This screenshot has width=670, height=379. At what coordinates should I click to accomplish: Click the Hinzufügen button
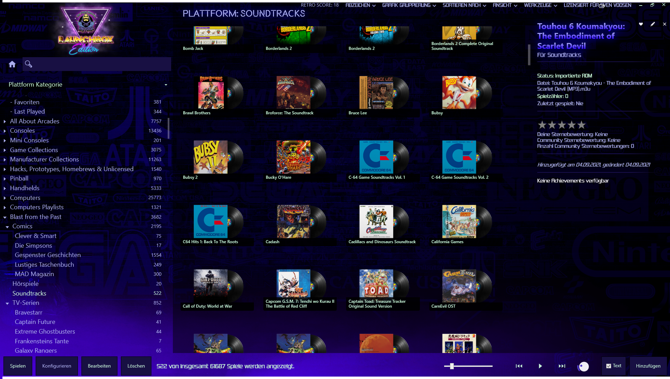pyautogui.click(x=648, y=366)
